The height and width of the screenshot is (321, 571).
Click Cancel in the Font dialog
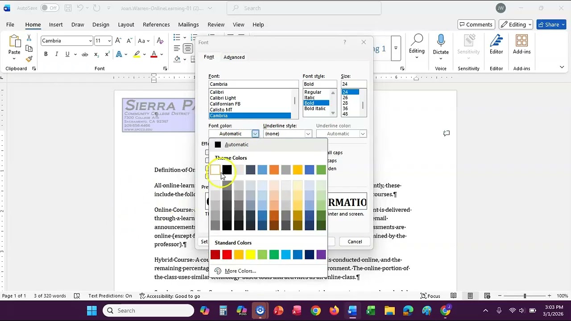pos(355,242)
